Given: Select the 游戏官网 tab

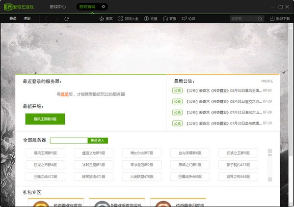Looking at the screenshot, I should click(87, 7).
